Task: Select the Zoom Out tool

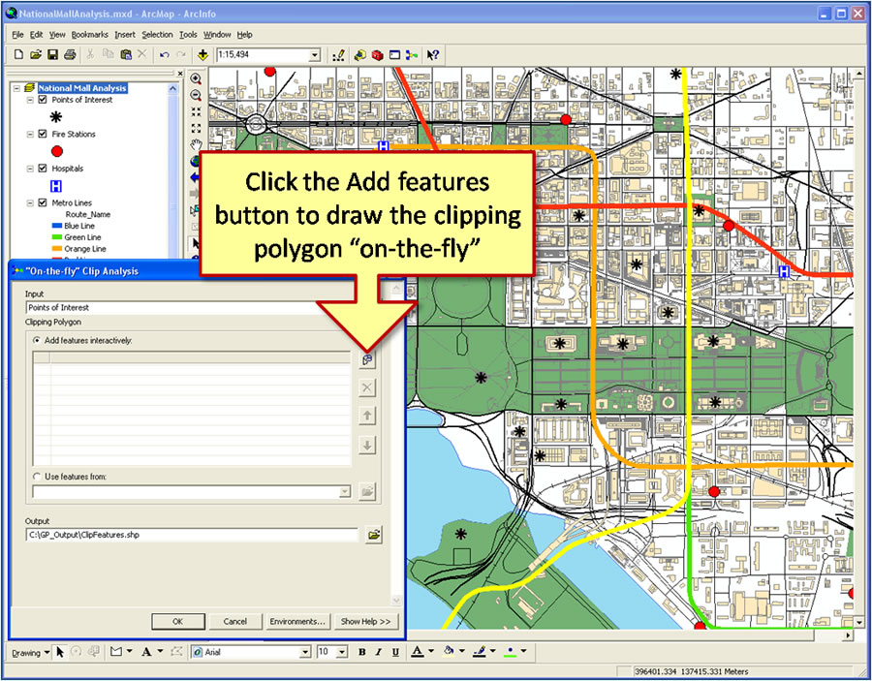Action: click(196, 95)
